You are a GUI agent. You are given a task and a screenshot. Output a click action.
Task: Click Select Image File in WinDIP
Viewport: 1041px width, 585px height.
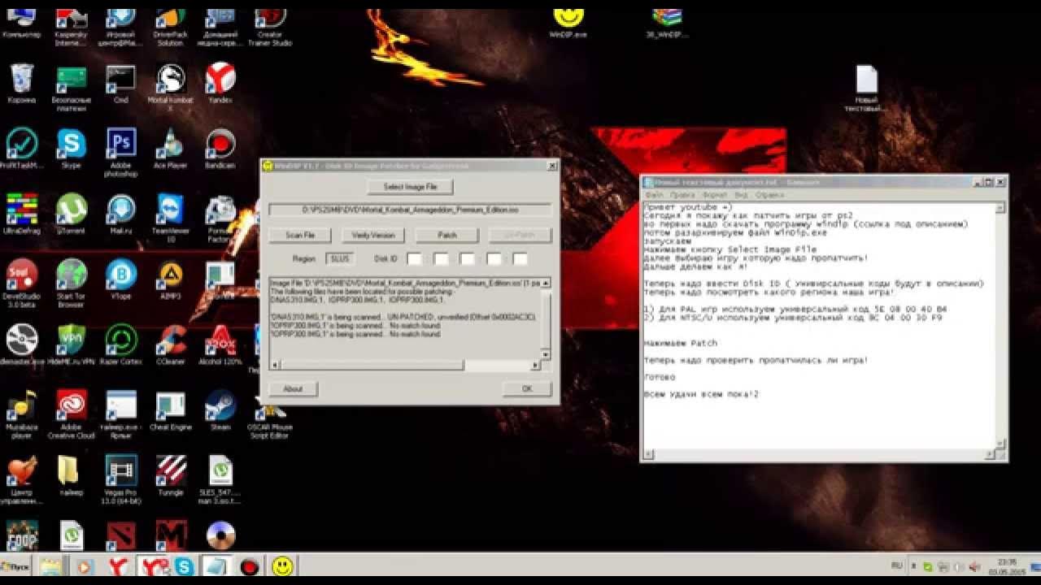point(410,187)
